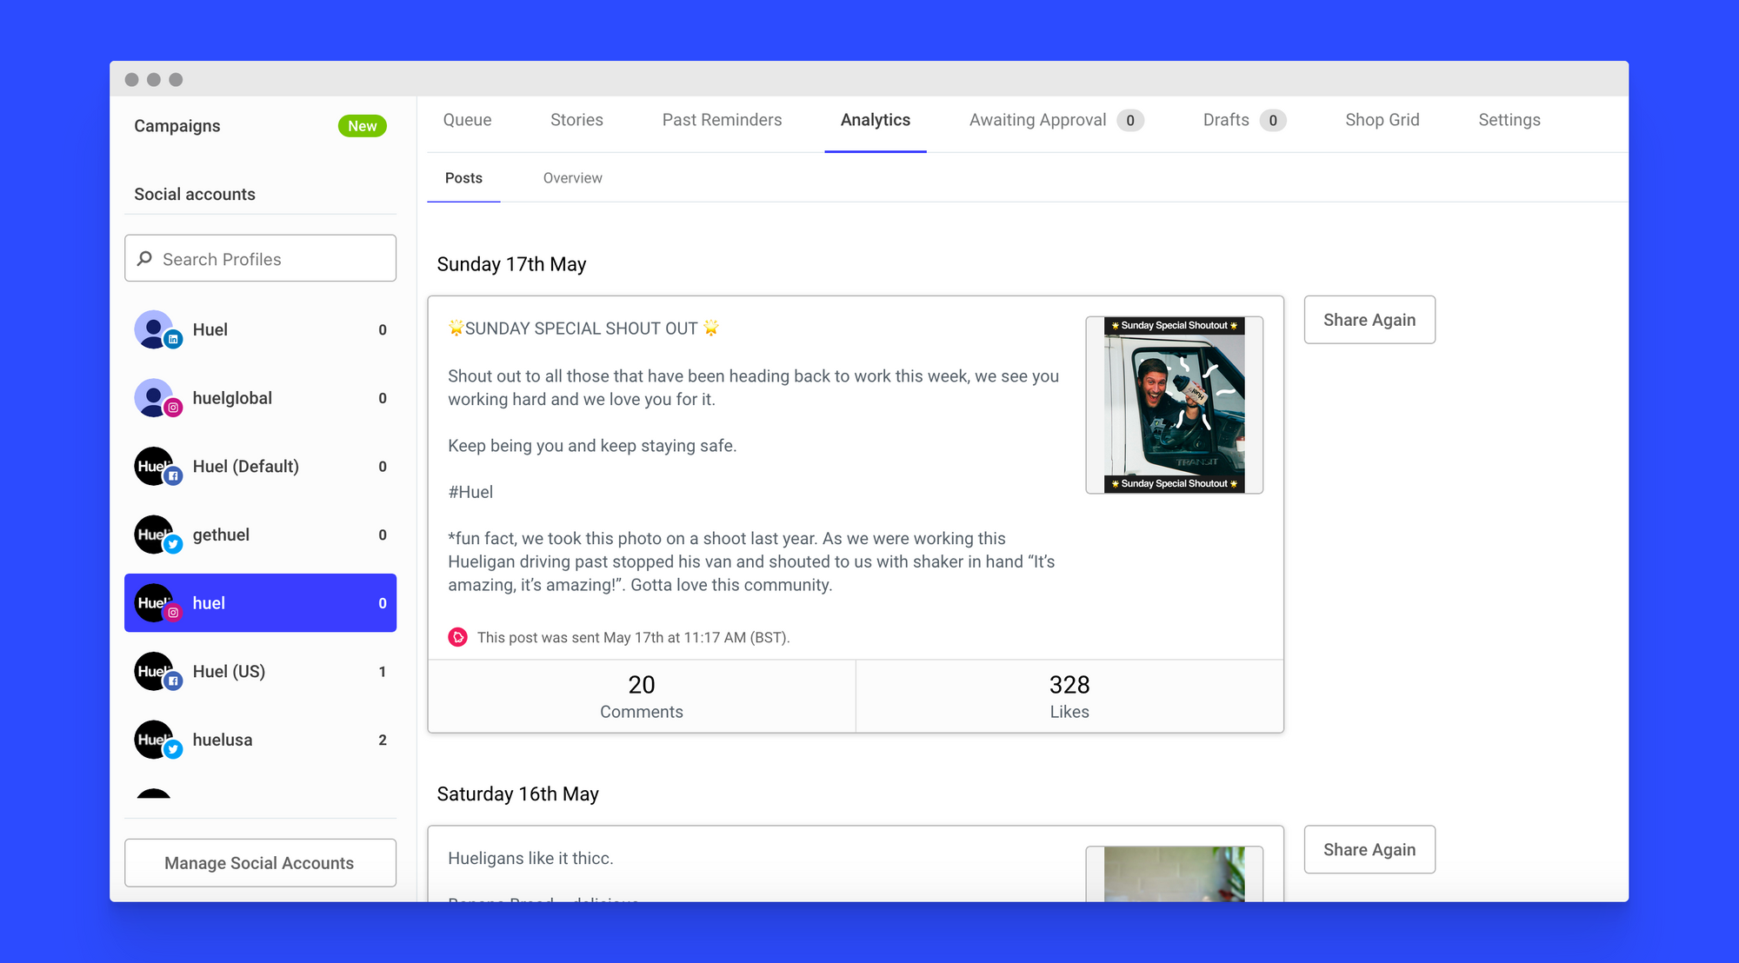Click the huelusa Twitter profile avatar
This screenshot has height=963, width=1739.
pyautogui.click(x=154, y=740)
